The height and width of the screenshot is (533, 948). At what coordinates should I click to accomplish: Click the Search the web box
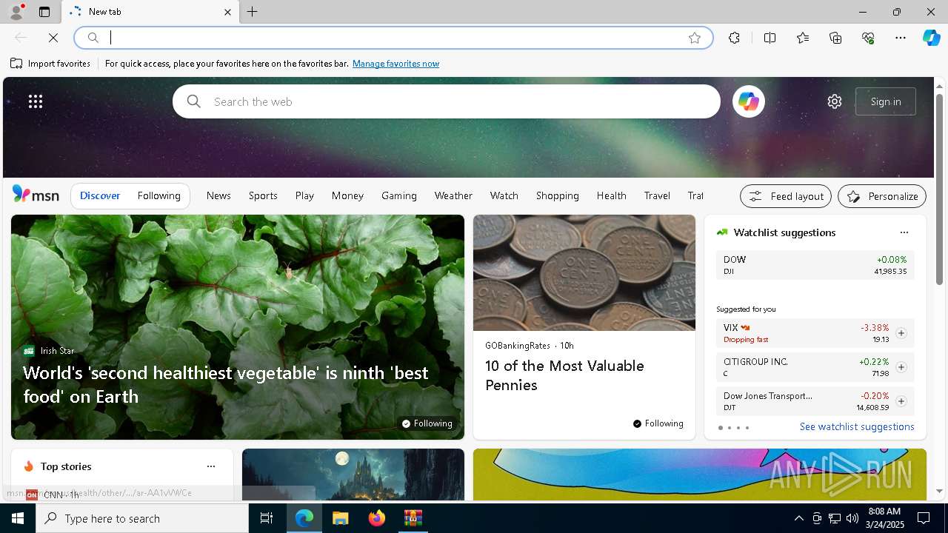[446, 101]
